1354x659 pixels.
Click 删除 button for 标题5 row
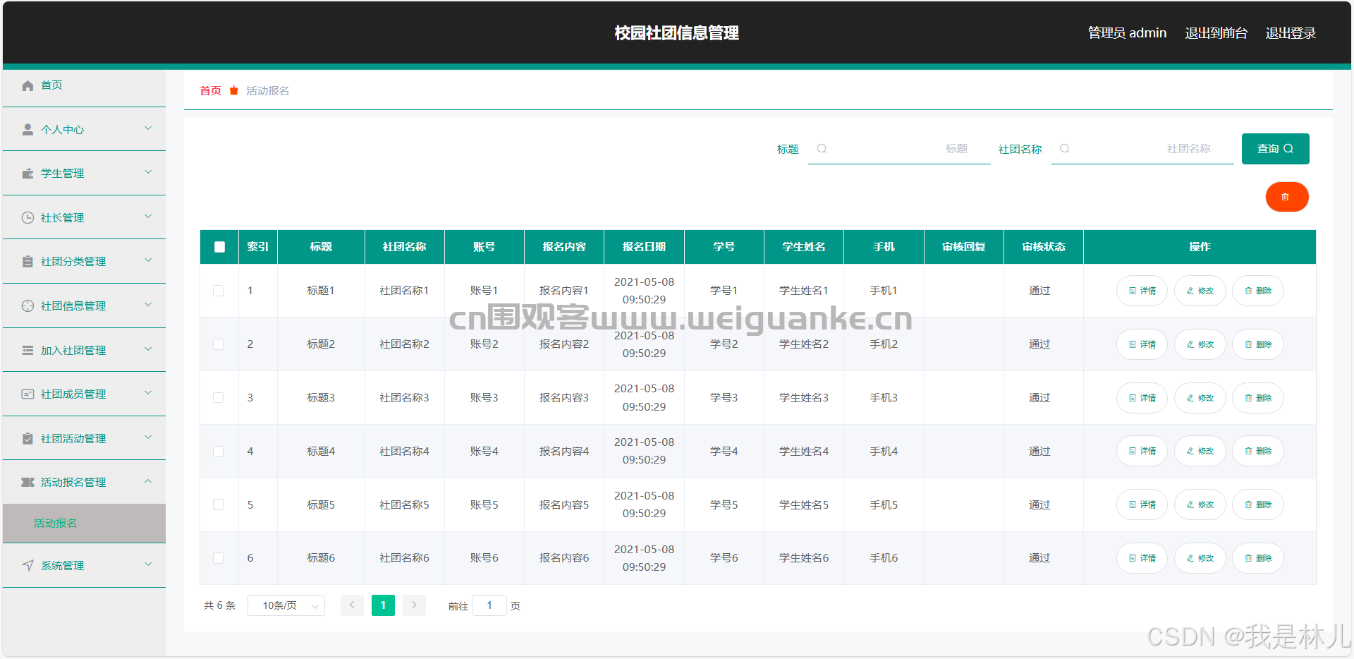pyautogui.click(x=1257, y=504)
